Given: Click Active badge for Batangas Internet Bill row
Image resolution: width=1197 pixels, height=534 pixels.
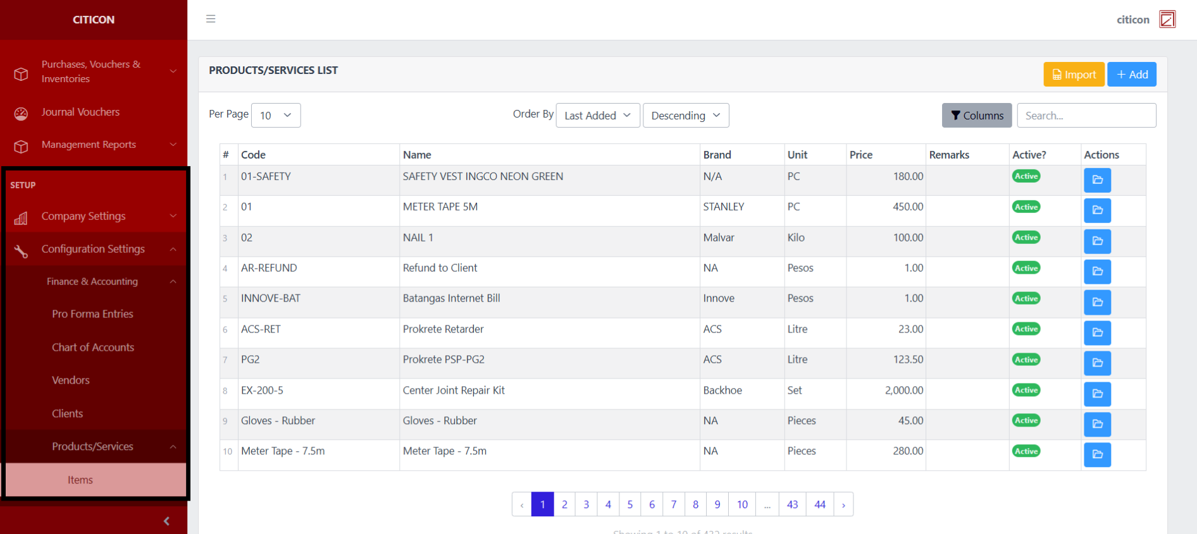Looking at the screenshot, I should 1026,298.
